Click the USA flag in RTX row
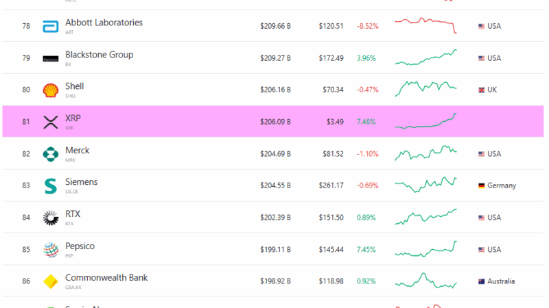The image size is (549, 308). coord(482,218)
